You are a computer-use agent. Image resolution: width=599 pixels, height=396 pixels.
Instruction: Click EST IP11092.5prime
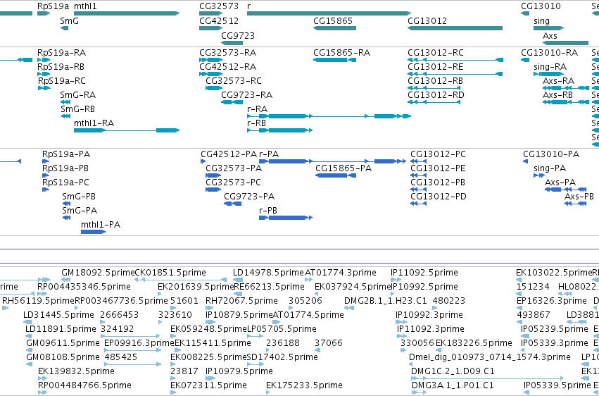(x=396, y=280)
